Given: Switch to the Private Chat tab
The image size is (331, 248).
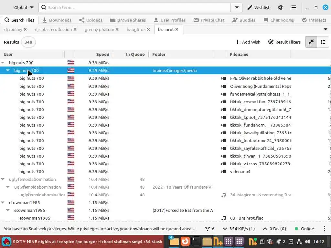Looking at the screenshot, I should tap(209, 20).
